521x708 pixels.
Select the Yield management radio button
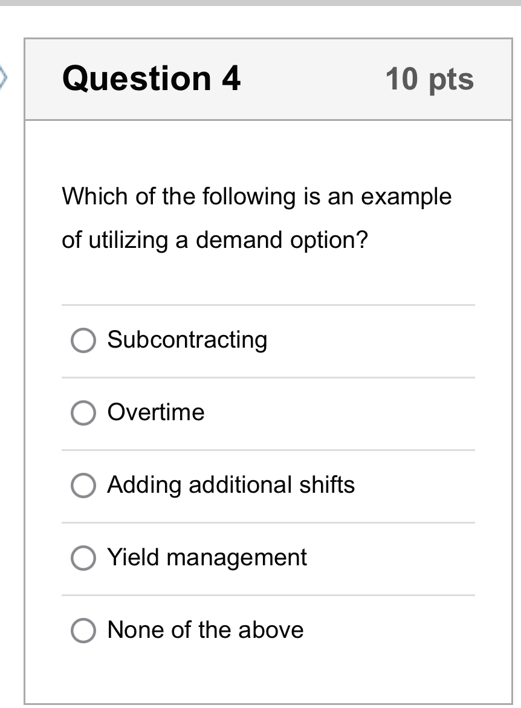click(83, 558)
